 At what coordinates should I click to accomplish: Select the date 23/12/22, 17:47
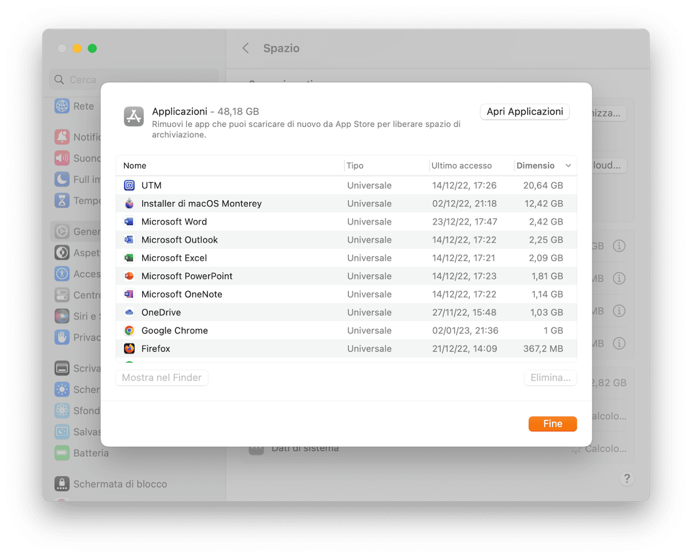(464, 222)
